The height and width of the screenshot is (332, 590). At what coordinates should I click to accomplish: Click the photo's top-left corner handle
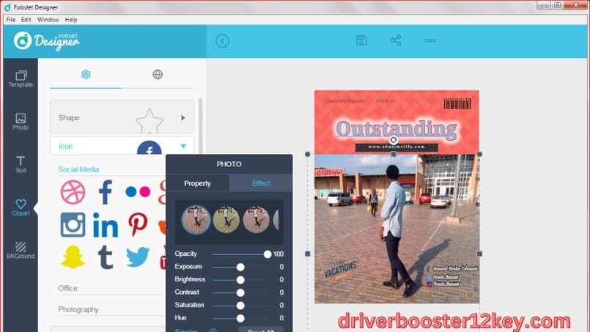(x=307, y=155)
